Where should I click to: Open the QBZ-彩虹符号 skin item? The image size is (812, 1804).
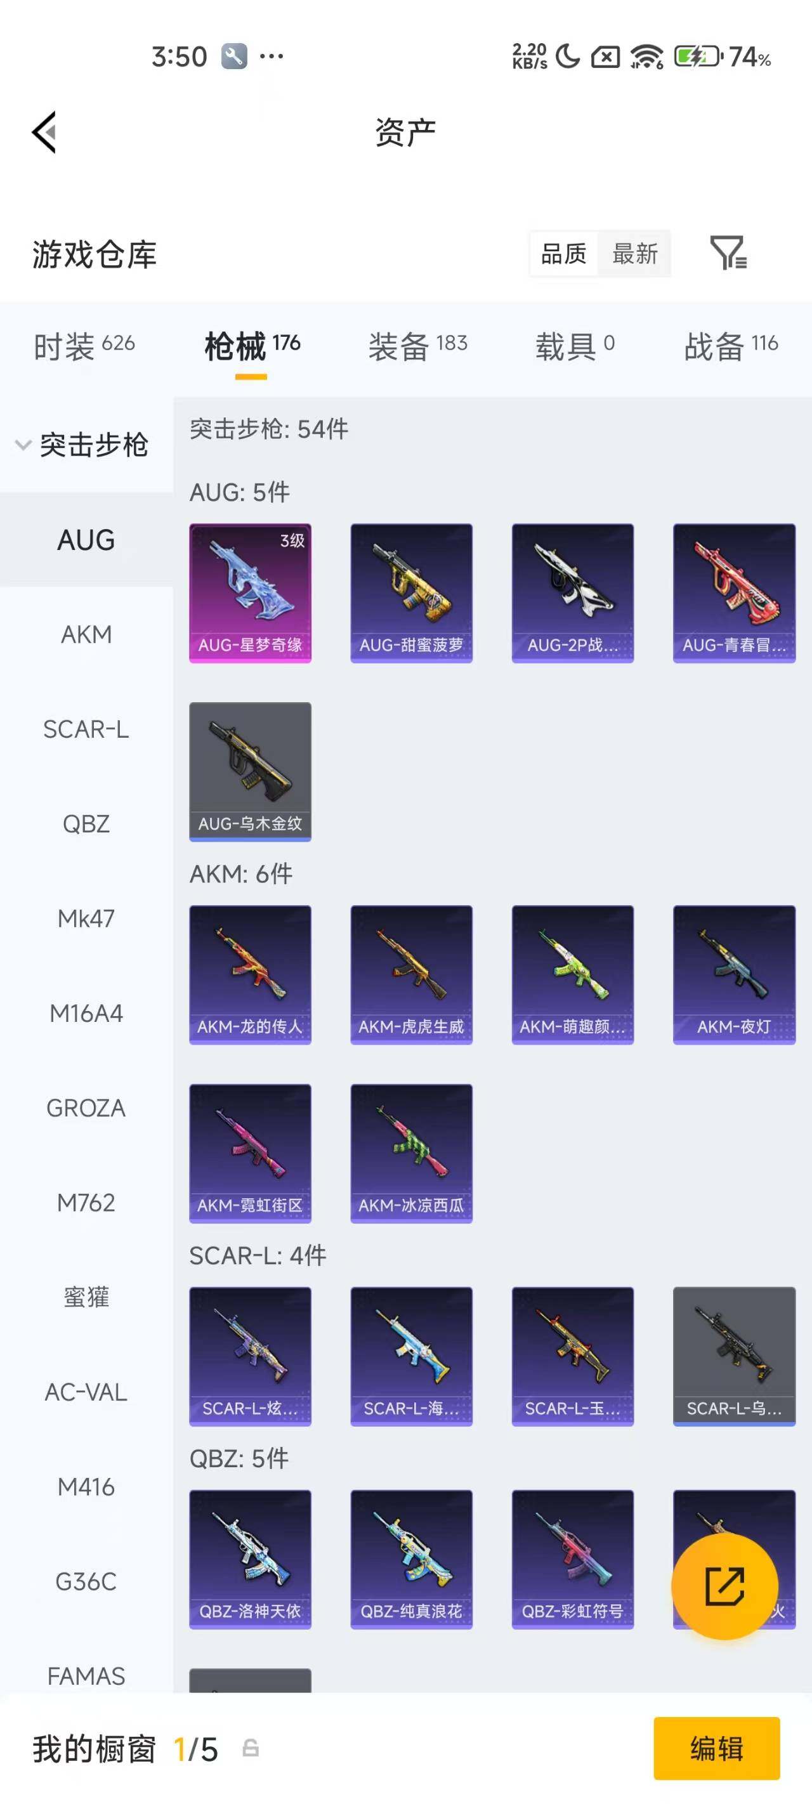pyautogui.click(x=572, y=1559)
